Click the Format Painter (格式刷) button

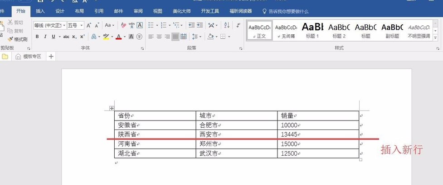pos(17,39)
